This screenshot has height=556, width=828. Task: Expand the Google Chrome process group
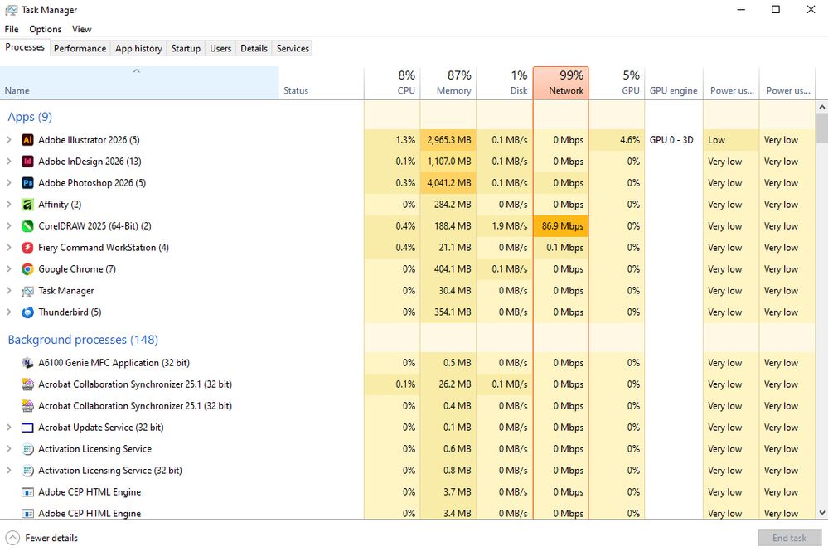(8, 269)
